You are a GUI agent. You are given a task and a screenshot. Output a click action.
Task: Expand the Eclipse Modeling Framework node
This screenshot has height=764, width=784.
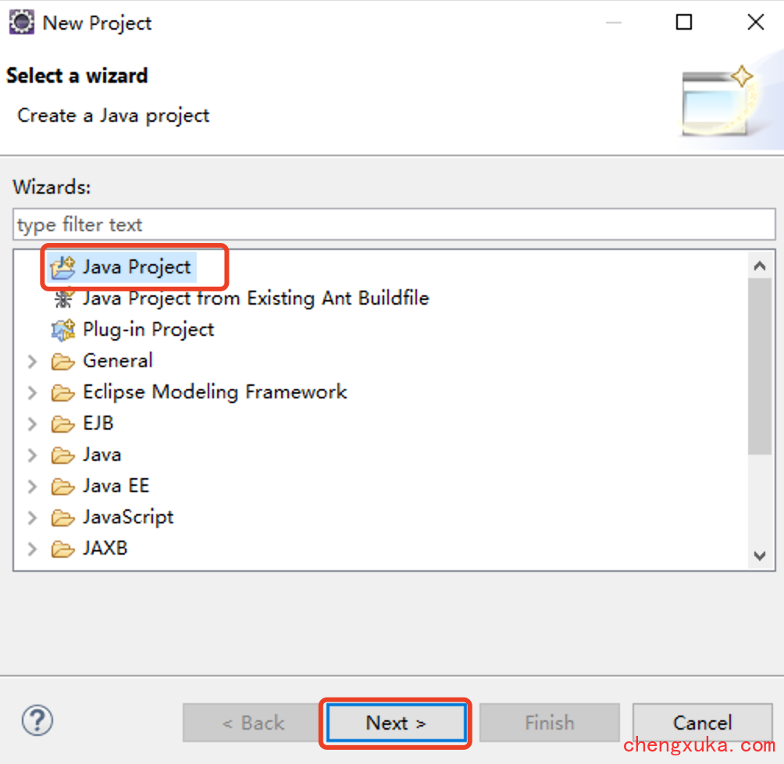click(x=32, y=393)
